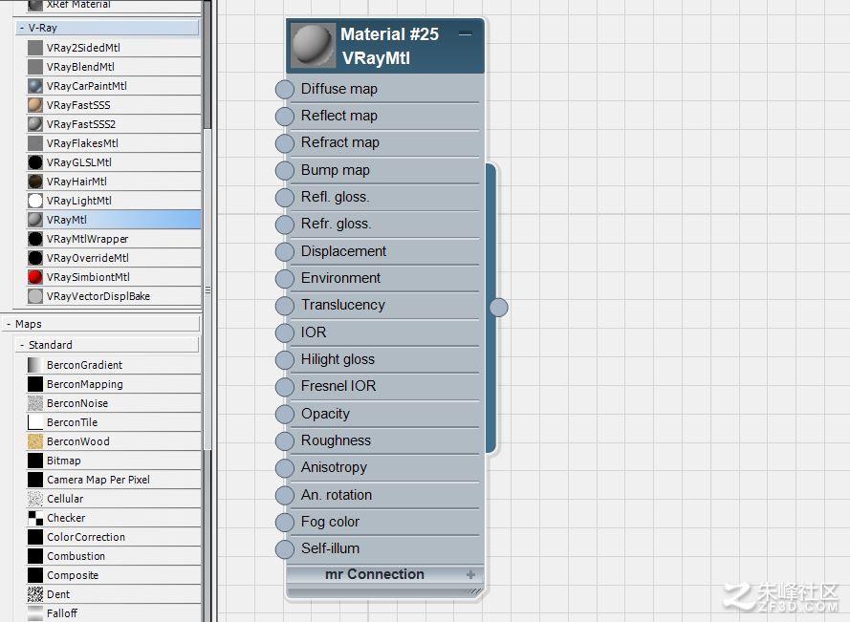Select VRay2SidedMtl material icon
850x622 pixels.
35,48
